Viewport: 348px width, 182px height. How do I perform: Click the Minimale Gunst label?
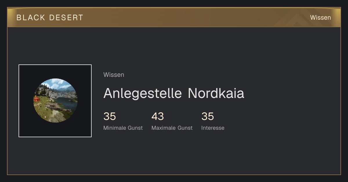(123, 128)
